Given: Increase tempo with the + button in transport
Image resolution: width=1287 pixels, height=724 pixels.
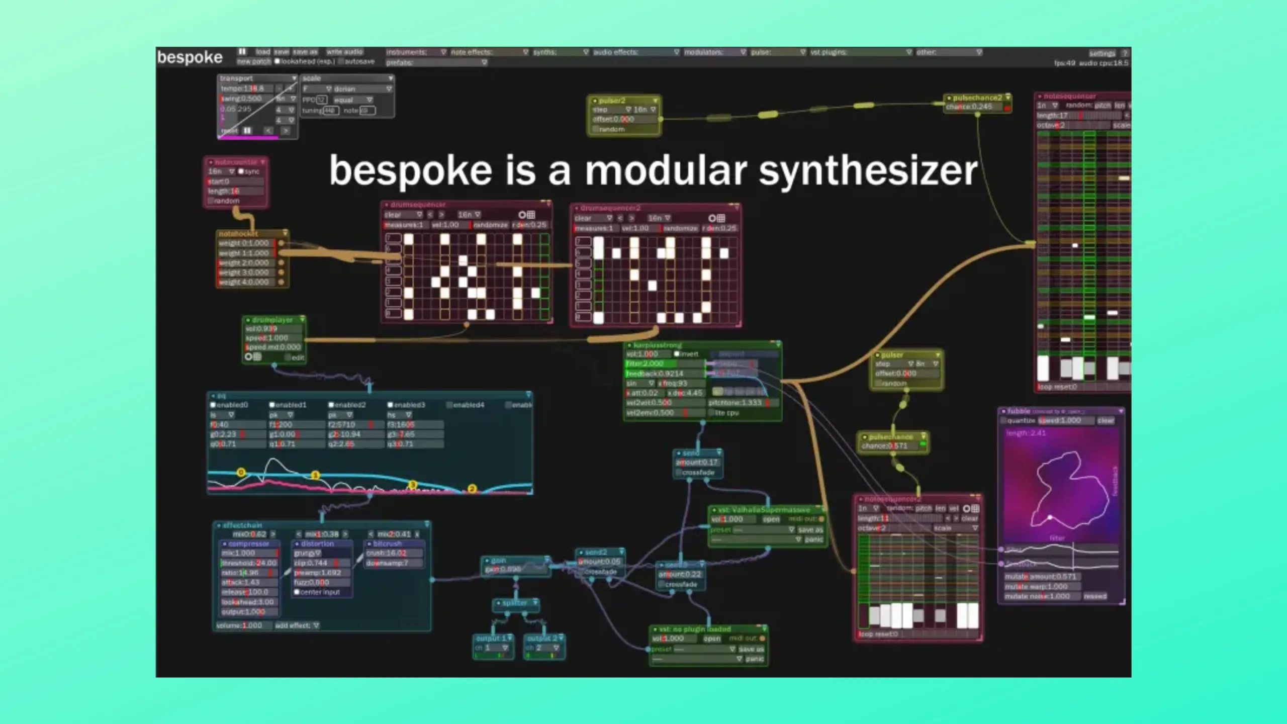Looking at the screenshot, I should (x=290, y=88).
